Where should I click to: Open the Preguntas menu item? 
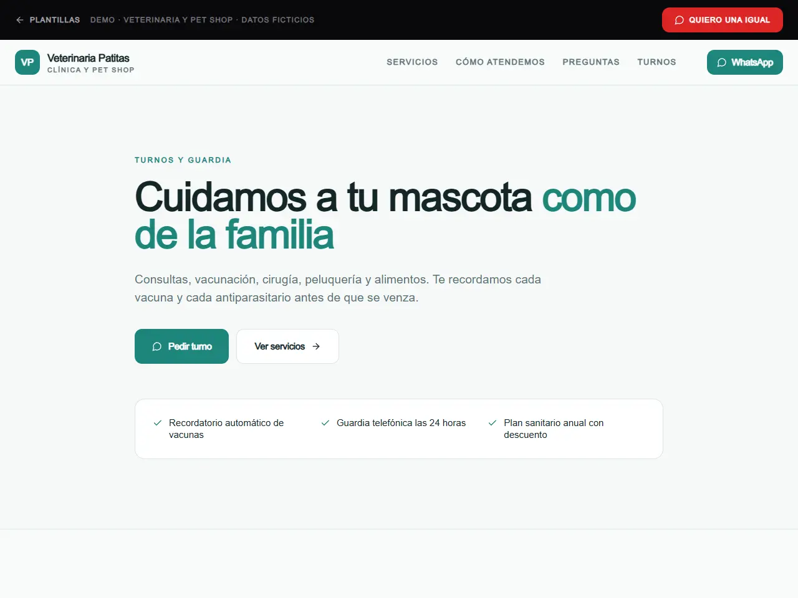(591, 62)
